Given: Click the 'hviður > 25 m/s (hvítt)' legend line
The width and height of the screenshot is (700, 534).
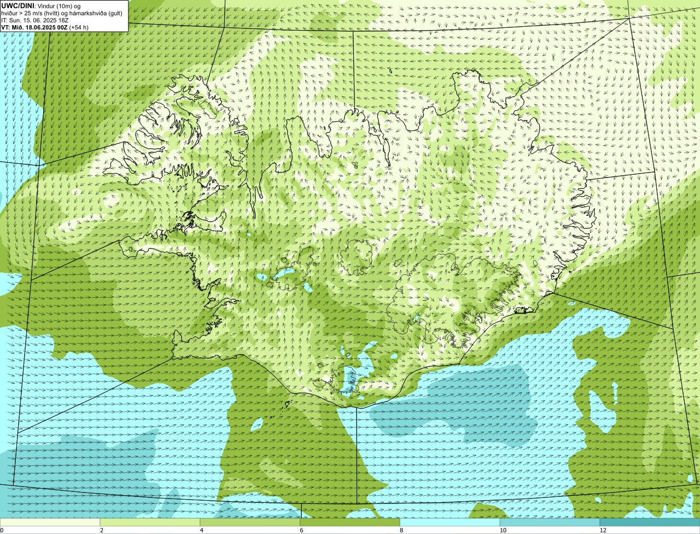Looking at the screenshot, I should (x=62, y=13).
